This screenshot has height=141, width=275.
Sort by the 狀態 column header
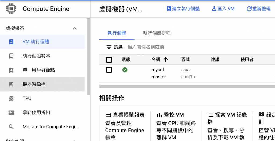pos(126,60)
